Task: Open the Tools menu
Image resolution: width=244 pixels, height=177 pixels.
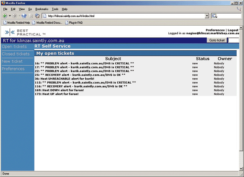Action: tap(55, 9)
